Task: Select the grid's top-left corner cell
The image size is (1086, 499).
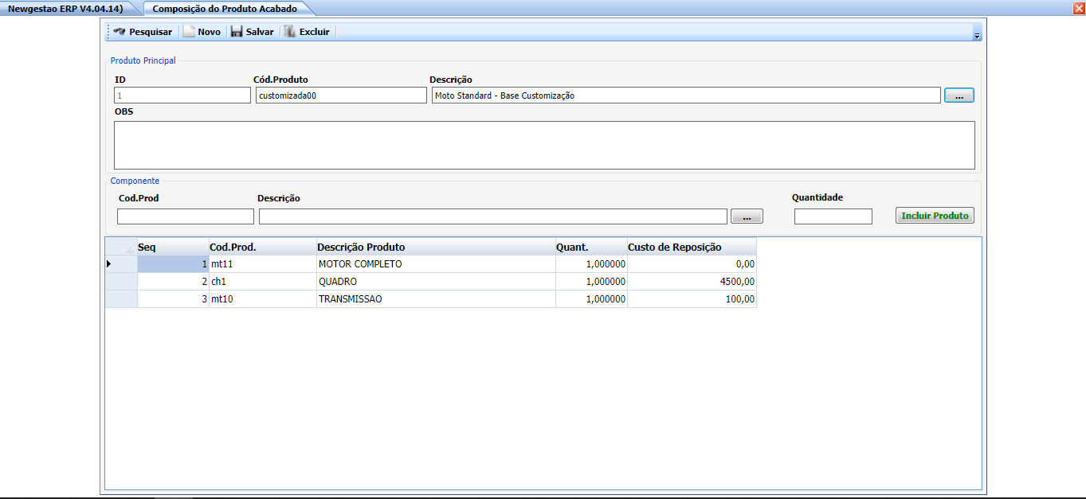Action: pyautogui.click(x=121, y=247)
